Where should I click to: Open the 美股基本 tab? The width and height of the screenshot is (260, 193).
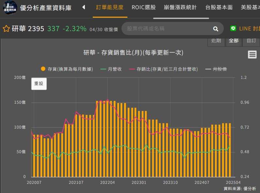pos(250,7)
